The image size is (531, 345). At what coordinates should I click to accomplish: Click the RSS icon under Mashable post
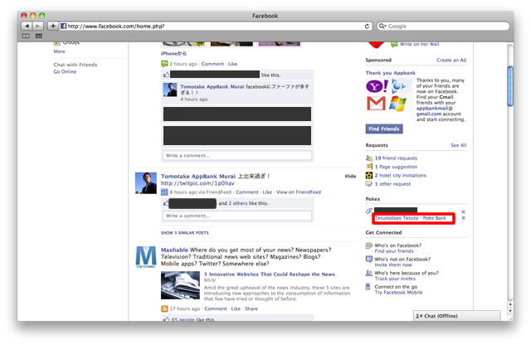[164, 309]
